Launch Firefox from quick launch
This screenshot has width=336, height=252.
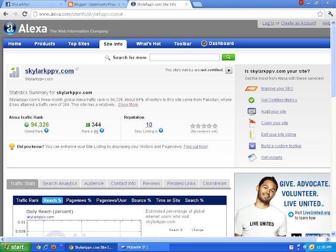54,247
